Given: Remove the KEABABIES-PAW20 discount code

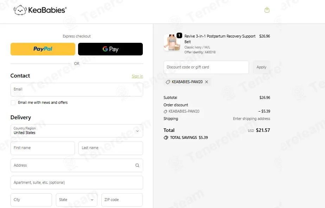Looking at the screenshot, I should [206, 82].
